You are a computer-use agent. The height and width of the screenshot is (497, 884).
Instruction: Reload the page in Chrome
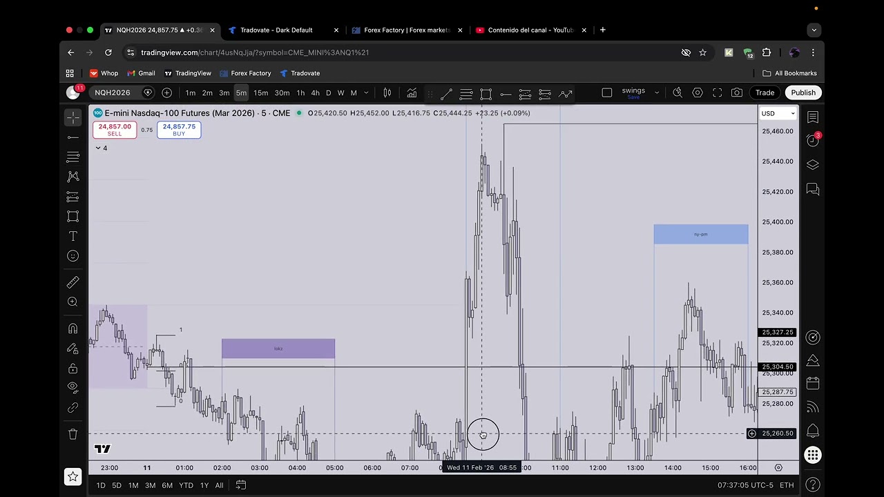(108, 52)
